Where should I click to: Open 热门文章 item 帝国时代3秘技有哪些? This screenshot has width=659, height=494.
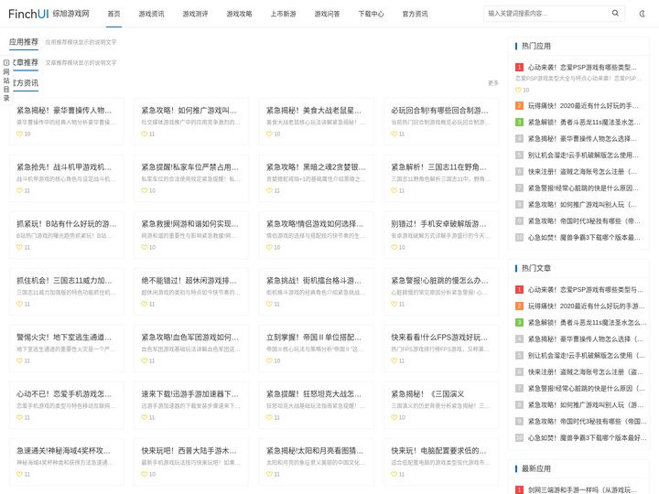(587, 422)
